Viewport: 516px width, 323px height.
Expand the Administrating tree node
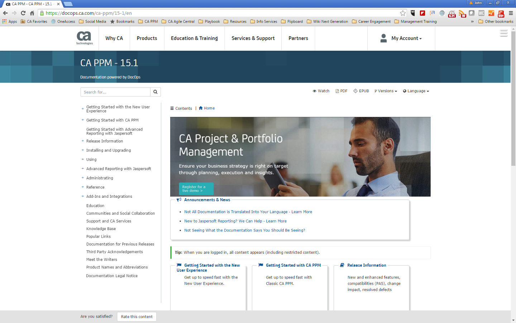point(83,178)
